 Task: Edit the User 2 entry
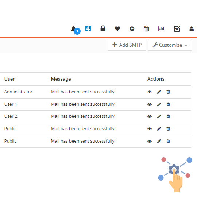(159, 116)
